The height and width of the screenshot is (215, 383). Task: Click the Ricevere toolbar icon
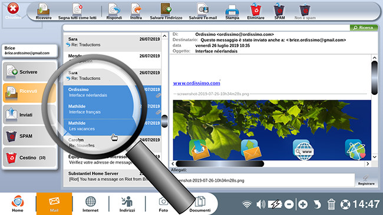(44, 11)
